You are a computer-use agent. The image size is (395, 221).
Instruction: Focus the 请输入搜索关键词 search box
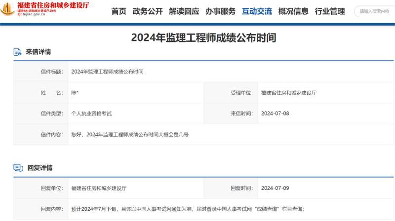click(375, 11)
